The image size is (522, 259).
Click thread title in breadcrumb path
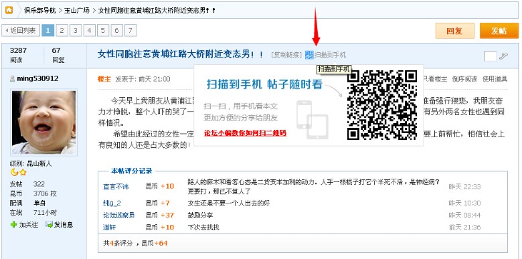[157, 11]
